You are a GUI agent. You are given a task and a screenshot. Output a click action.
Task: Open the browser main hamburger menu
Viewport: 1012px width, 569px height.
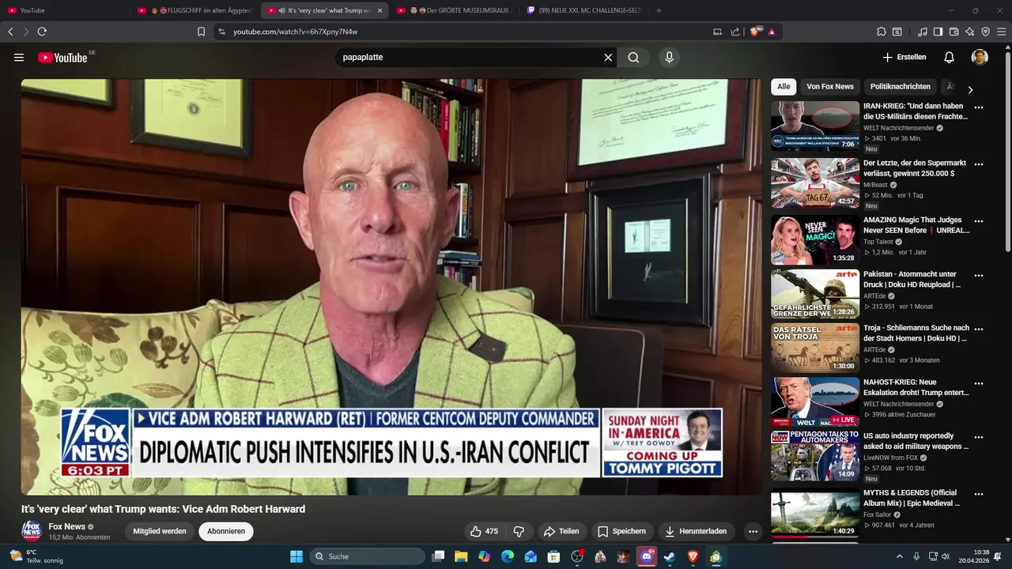point(1001,32)
